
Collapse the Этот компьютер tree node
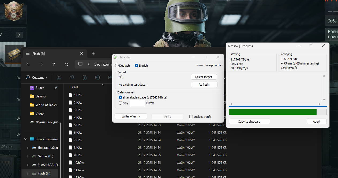point(25,139)
